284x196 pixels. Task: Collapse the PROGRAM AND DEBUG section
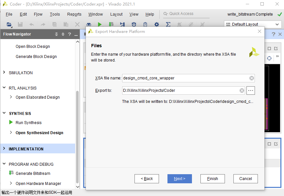click(x=4, y=164)
